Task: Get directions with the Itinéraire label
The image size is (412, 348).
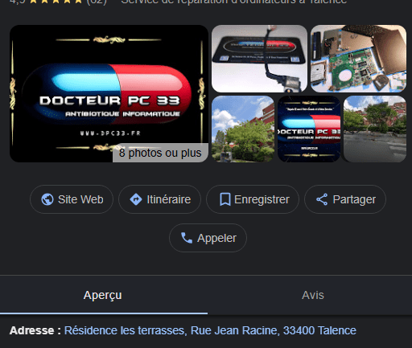Action: pos(169,199)
